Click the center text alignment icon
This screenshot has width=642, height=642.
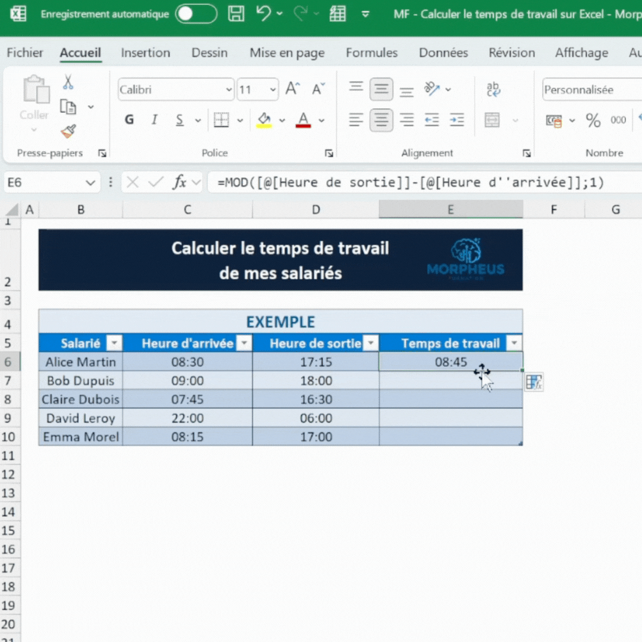[382, 119]
